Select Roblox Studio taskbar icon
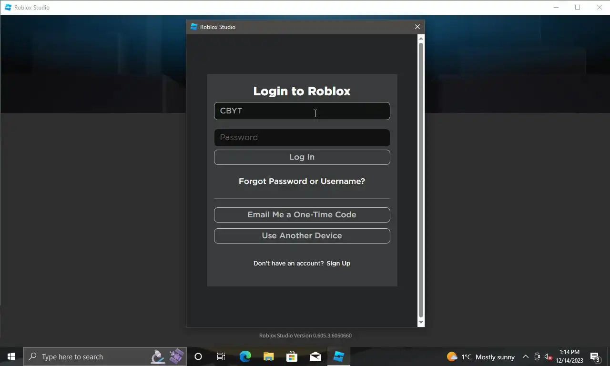The height and width of the screenshot is (366, 610). click(338, 356)
